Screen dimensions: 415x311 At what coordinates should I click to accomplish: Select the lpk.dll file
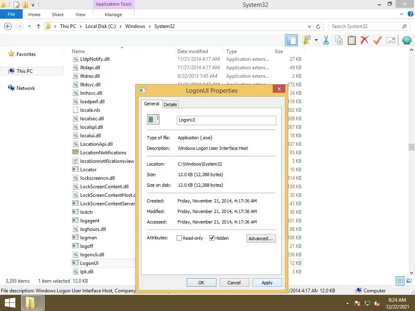[87, 272]
